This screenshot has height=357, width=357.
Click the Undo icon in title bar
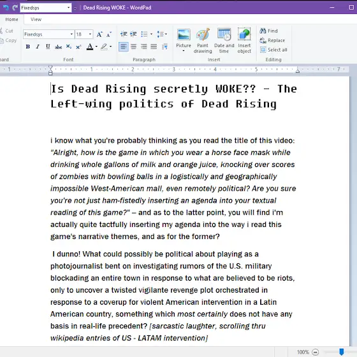click(x=6, y=8)
